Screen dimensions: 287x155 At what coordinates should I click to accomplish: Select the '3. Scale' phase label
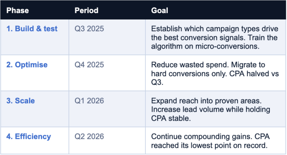(x=21, y=101)
